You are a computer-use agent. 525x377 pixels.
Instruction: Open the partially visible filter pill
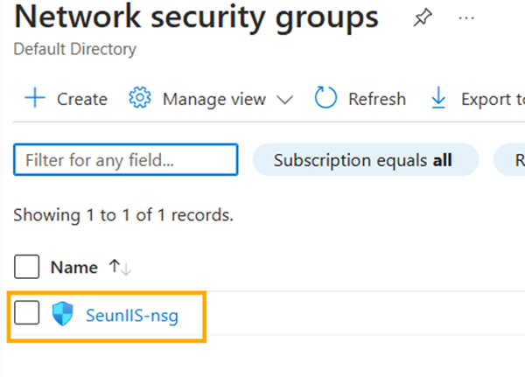coord(510,160)
